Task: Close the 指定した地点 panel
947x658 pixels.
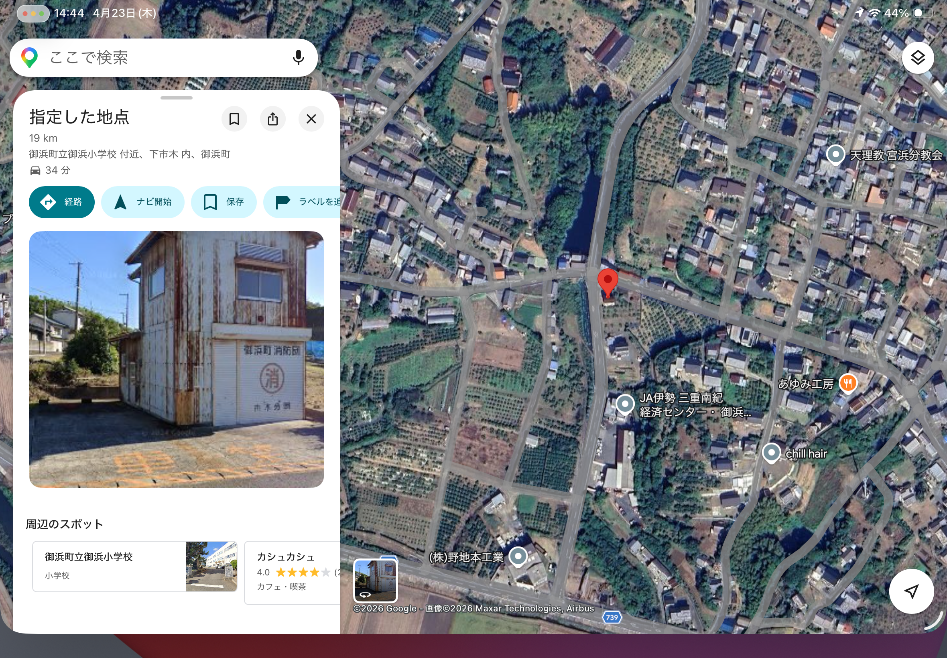Action: 311,119
